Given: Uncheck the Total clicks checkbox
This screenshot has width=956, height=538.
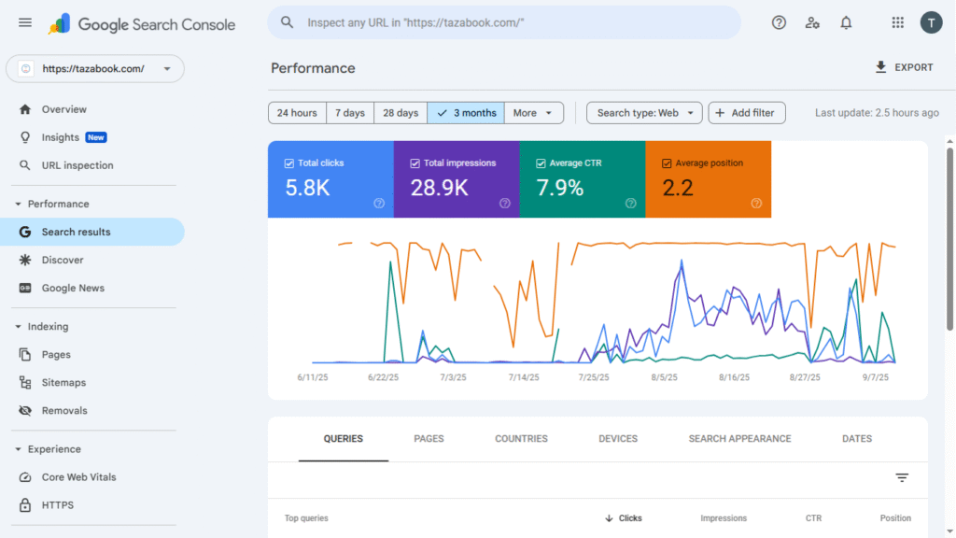Looking at the screenshot, I should [x=289, y=163].
